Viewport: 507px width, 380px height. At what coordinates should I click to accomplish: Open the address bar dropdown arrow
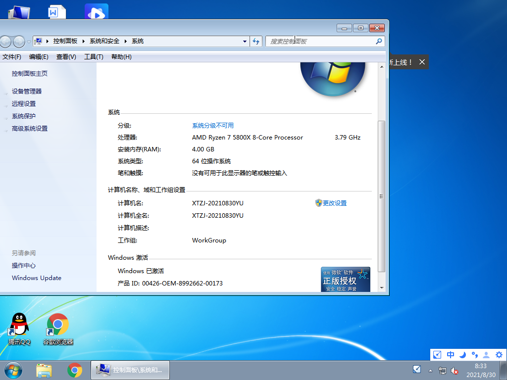click(244, 41)
